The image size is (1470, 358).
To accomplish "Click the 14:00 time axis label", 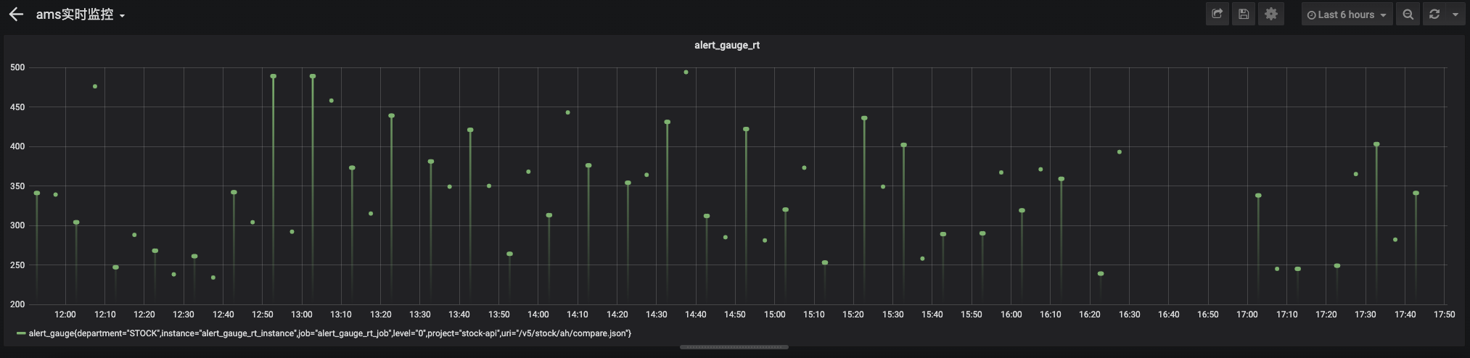I will coord(538,315).
